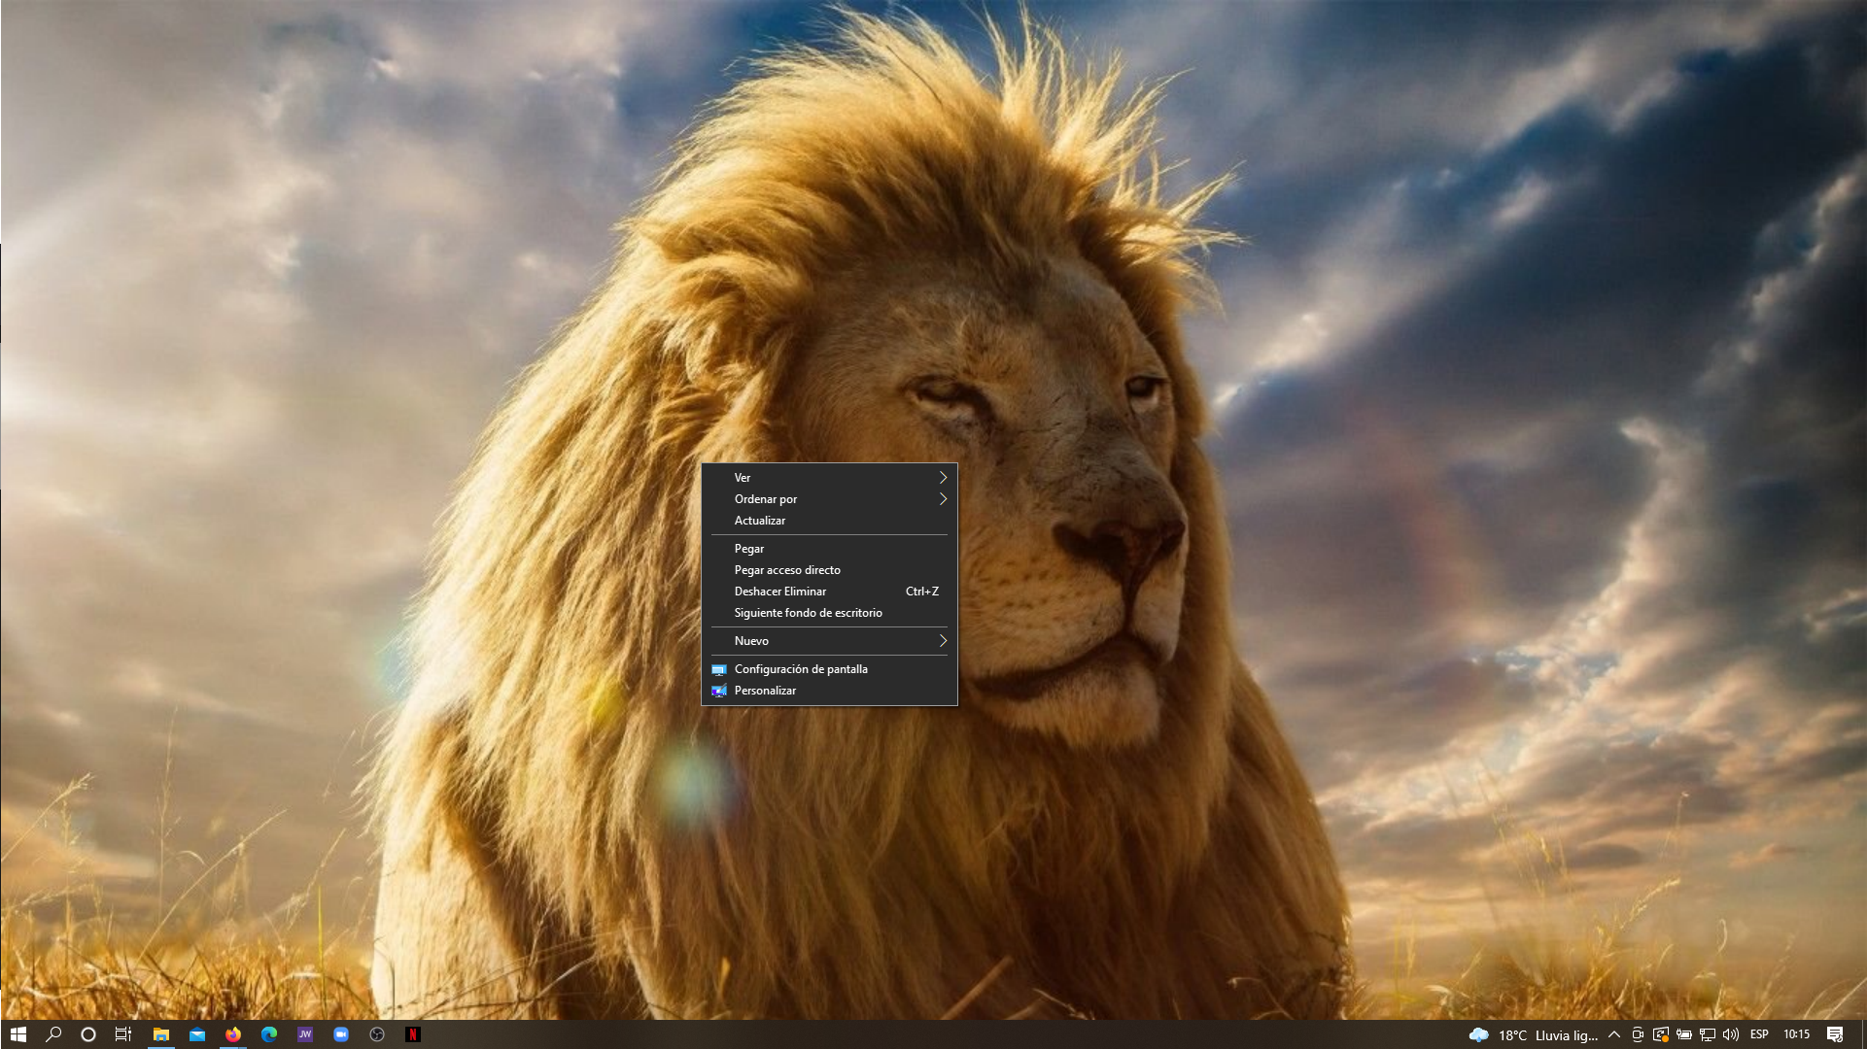Open OBS Studio from taskbar

[377, 1034]
